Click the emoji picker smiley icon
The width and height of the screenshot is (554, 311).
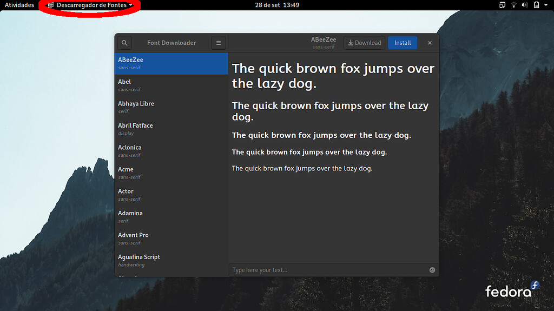[x=432, y=270]
